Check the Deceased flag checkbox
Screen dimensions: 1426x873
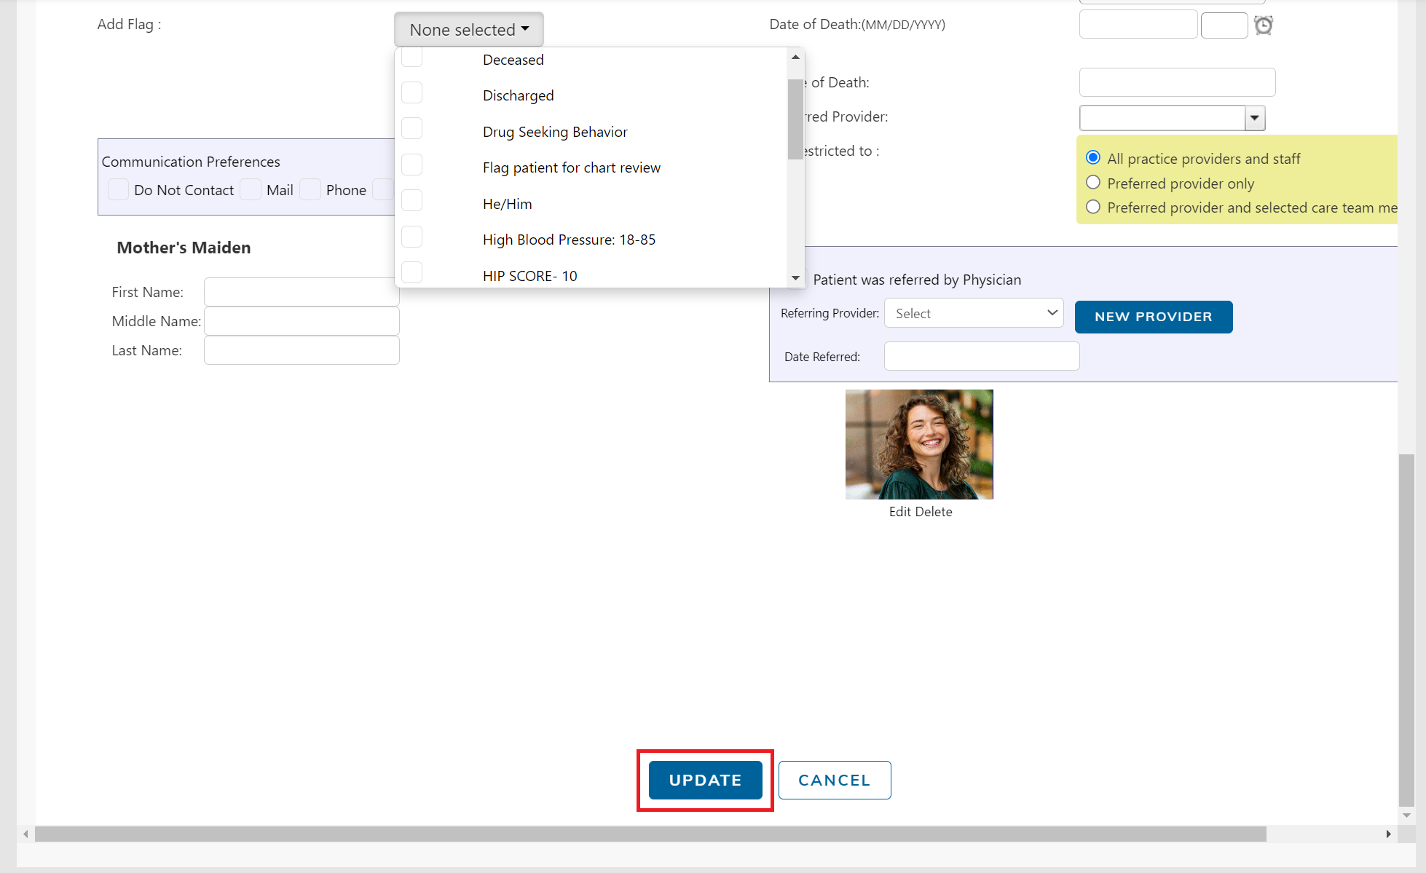point(411,57)
